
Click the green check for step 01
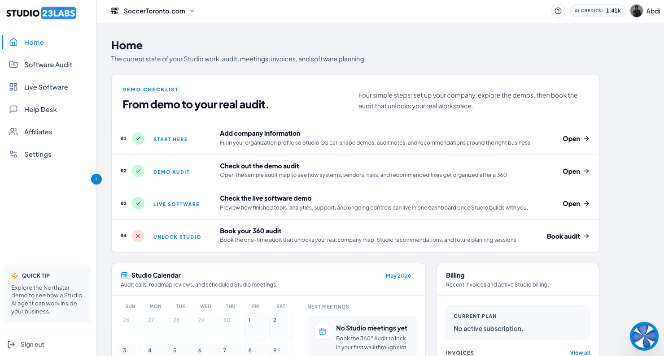(138, 138)
